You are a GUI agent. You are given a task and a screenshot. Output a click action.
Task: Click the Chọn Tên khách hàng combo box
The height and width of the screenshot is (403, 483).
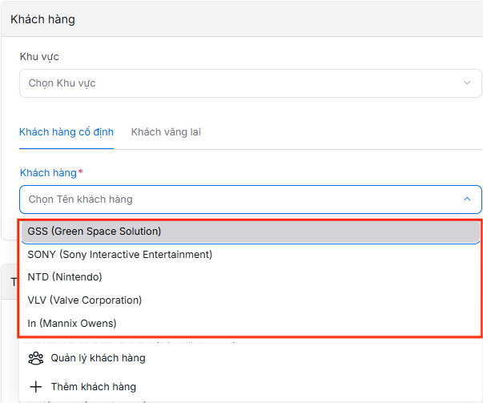[250, 199]
